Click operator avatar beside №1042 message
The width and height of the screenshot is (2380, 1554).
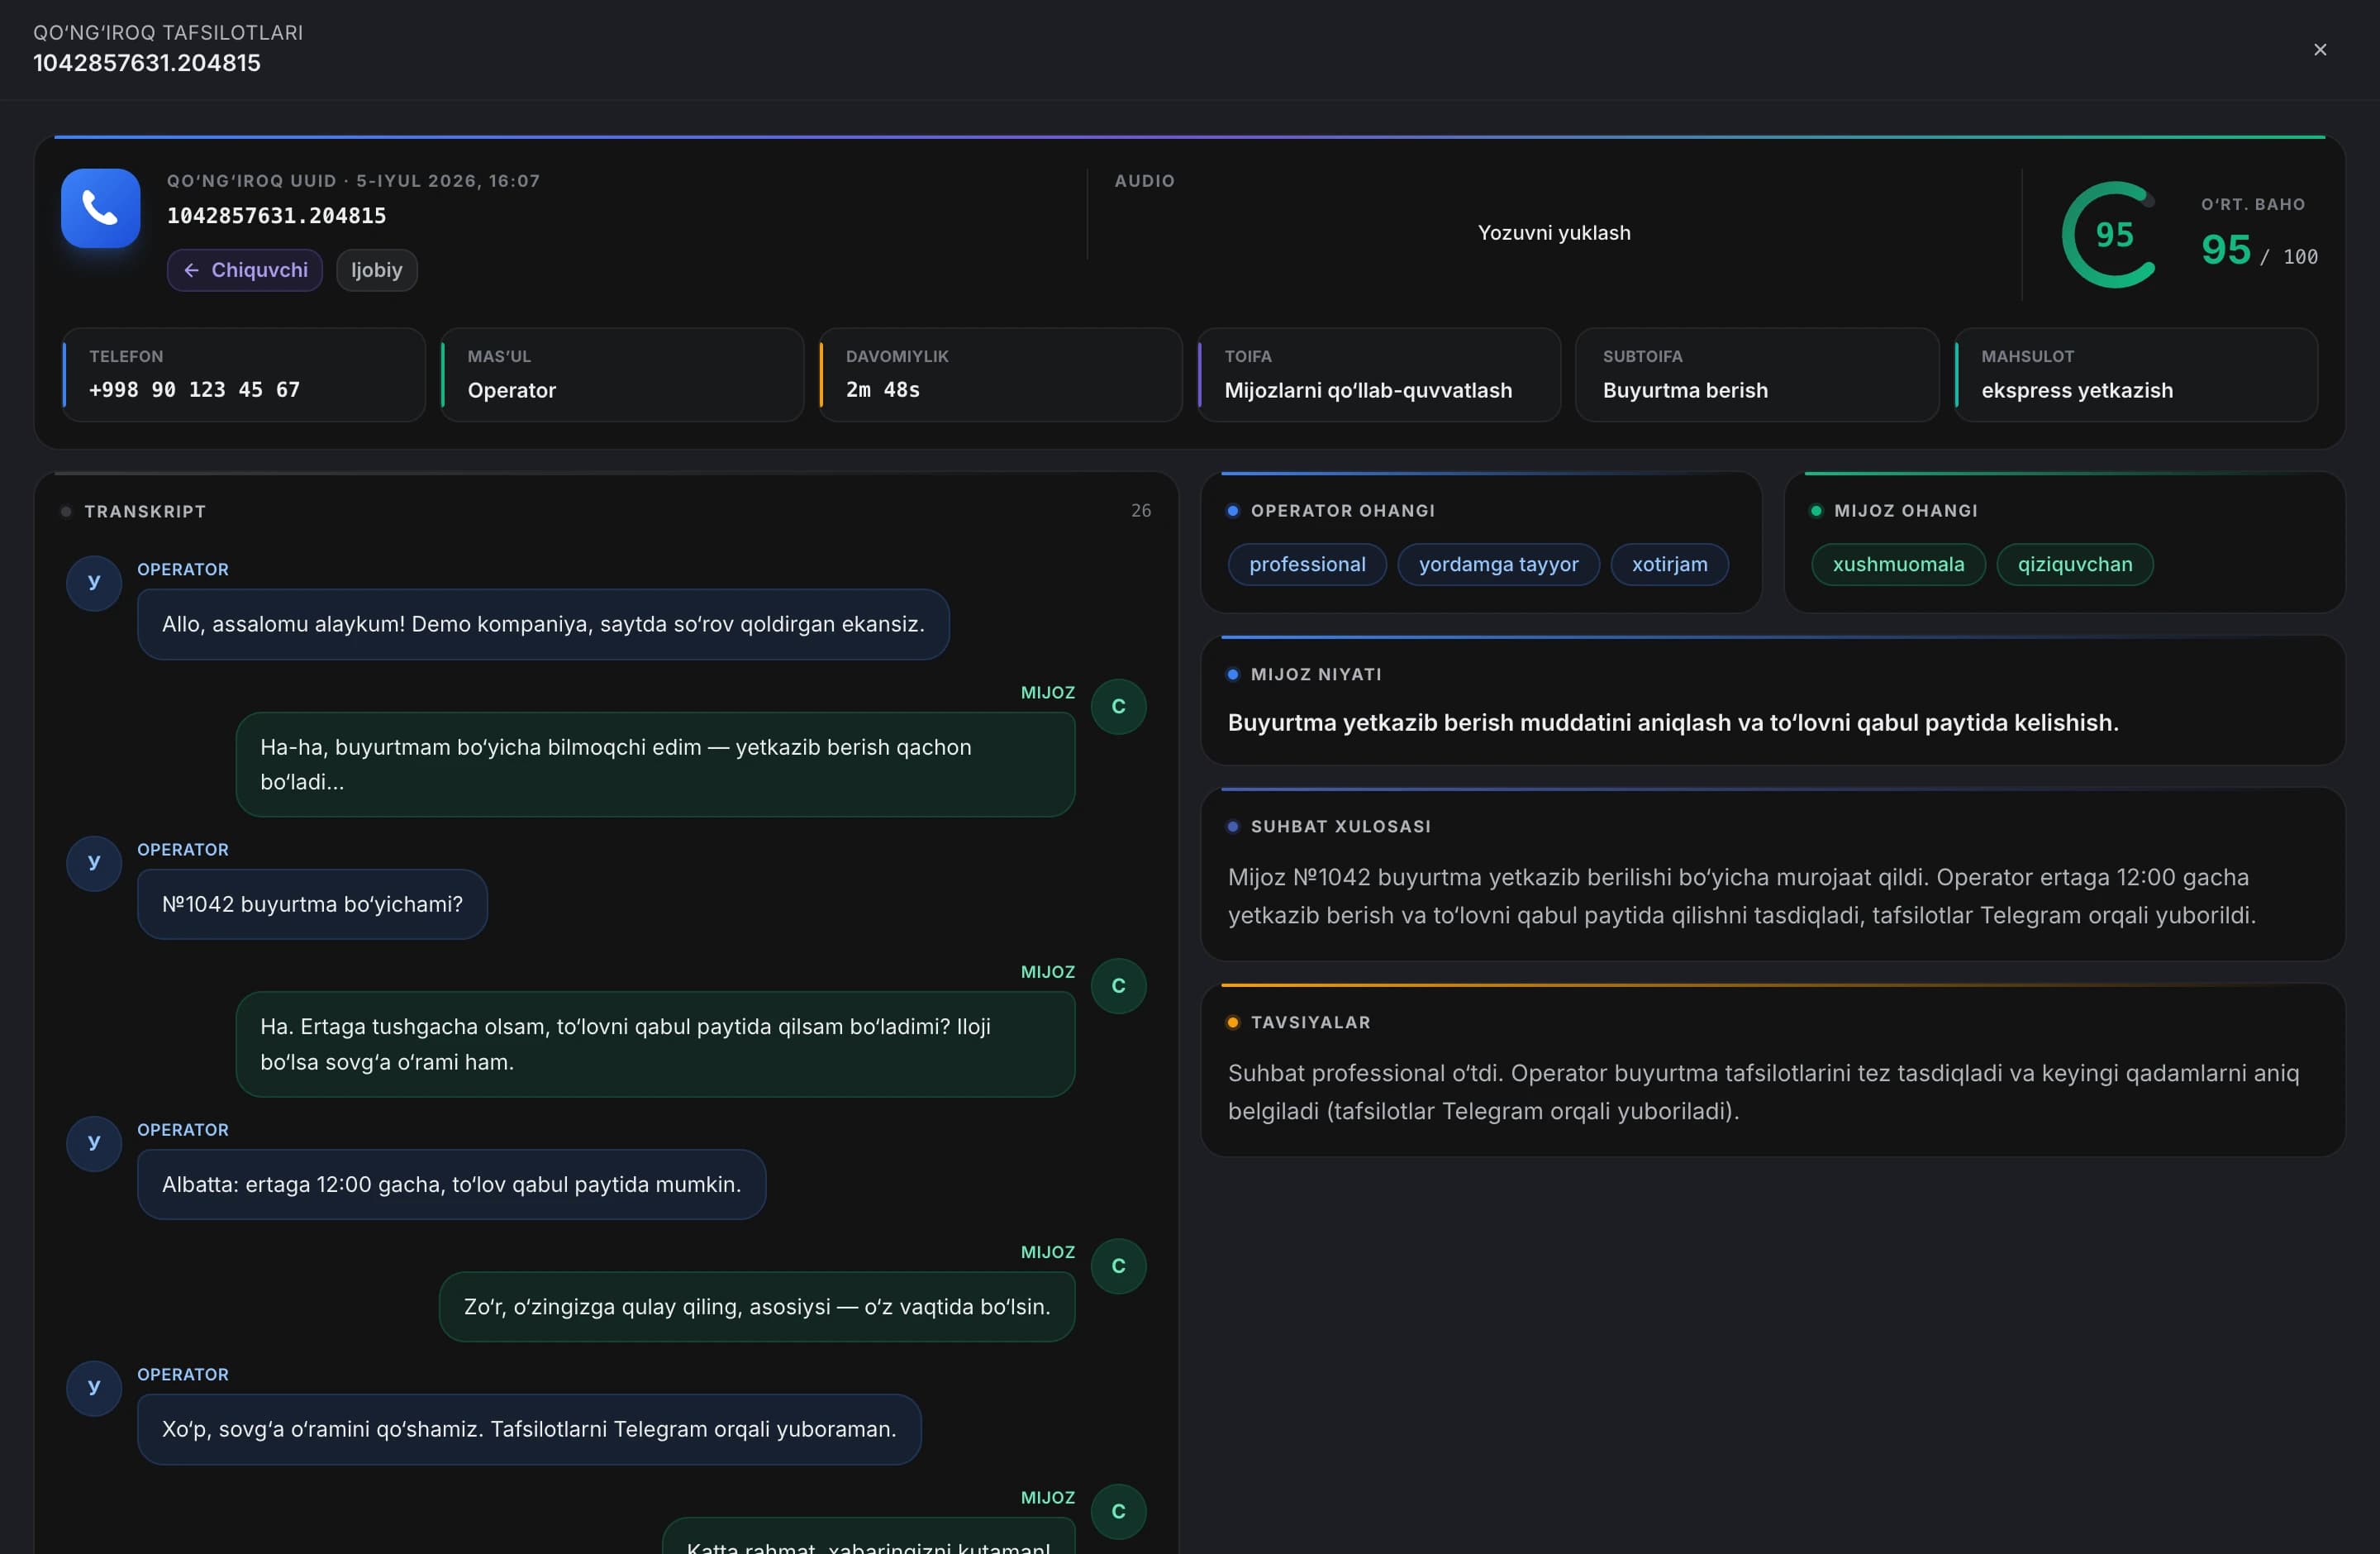(x=94, y=863)
